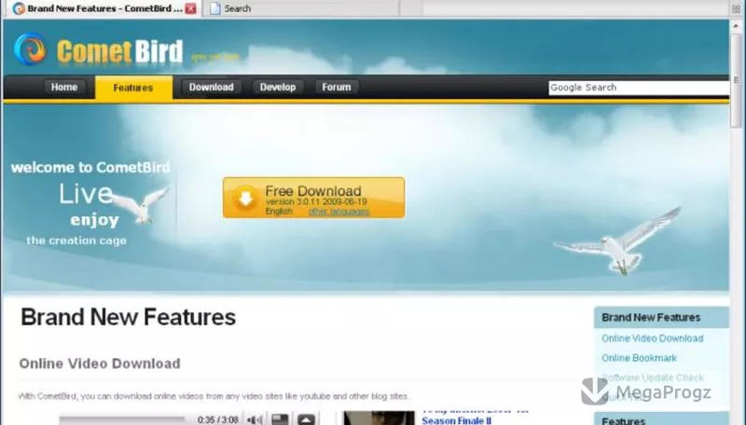Click the page scrollbar's up arrow
The height and width of the screenshot is (425, 746).
click(736, 25)
